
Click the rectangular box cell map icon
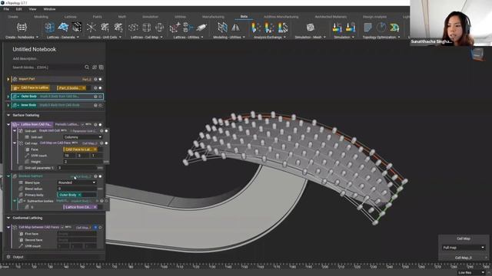coord(147,28)
